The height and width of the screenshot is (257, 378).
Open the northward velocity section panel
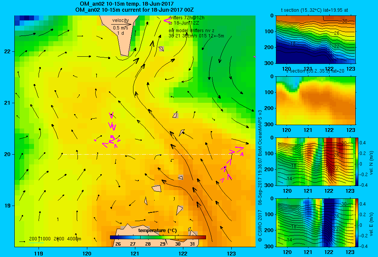point(316,161)
